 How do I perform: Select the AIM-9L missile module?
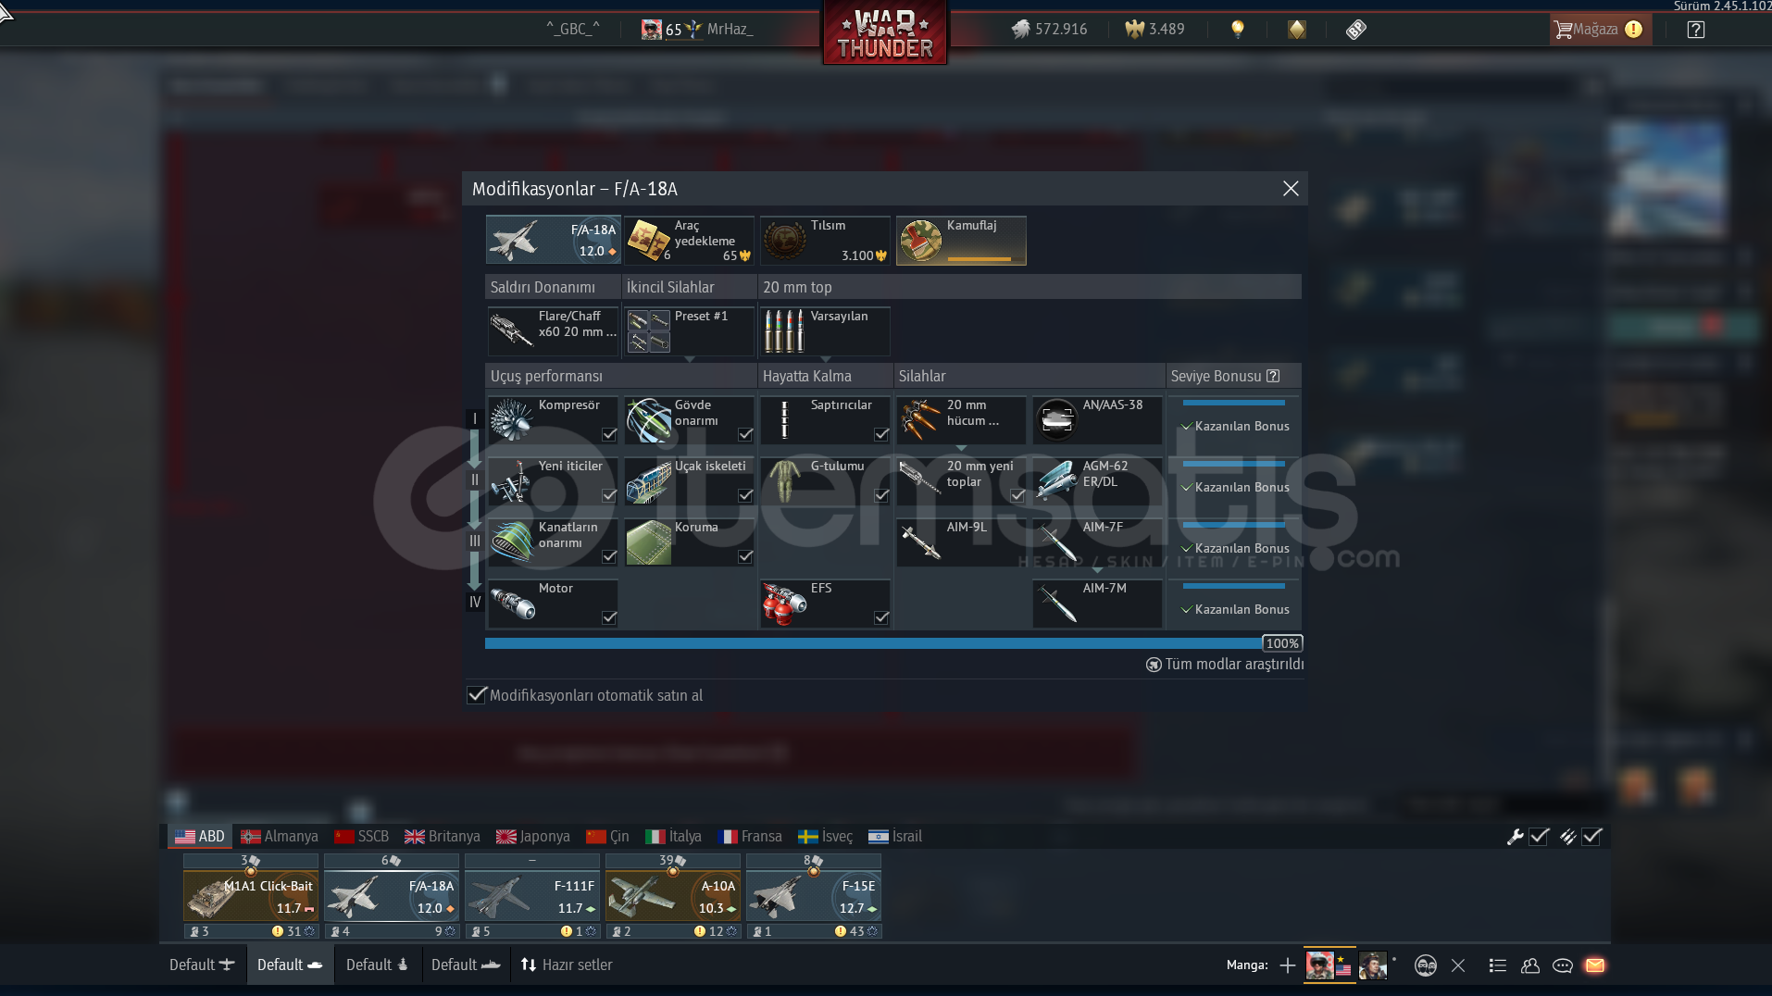coord(961,542)
